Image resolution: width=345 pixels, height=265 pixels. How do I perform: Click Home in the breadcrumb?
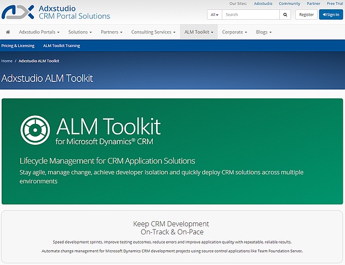tap(7, 61)
